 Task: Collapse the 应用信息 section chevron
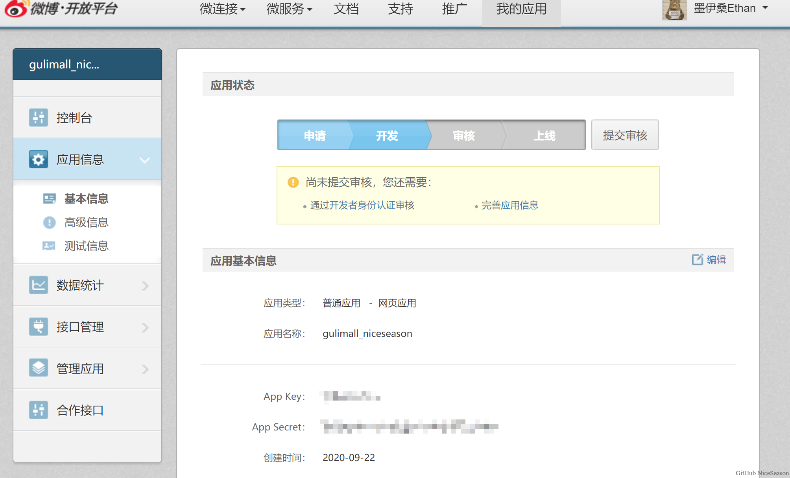click(145, 160)
